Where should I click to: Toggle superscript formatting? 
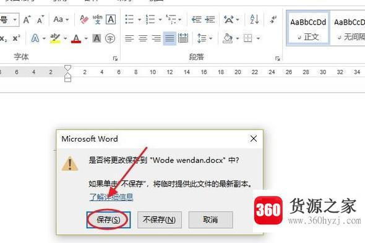(16, 38)
